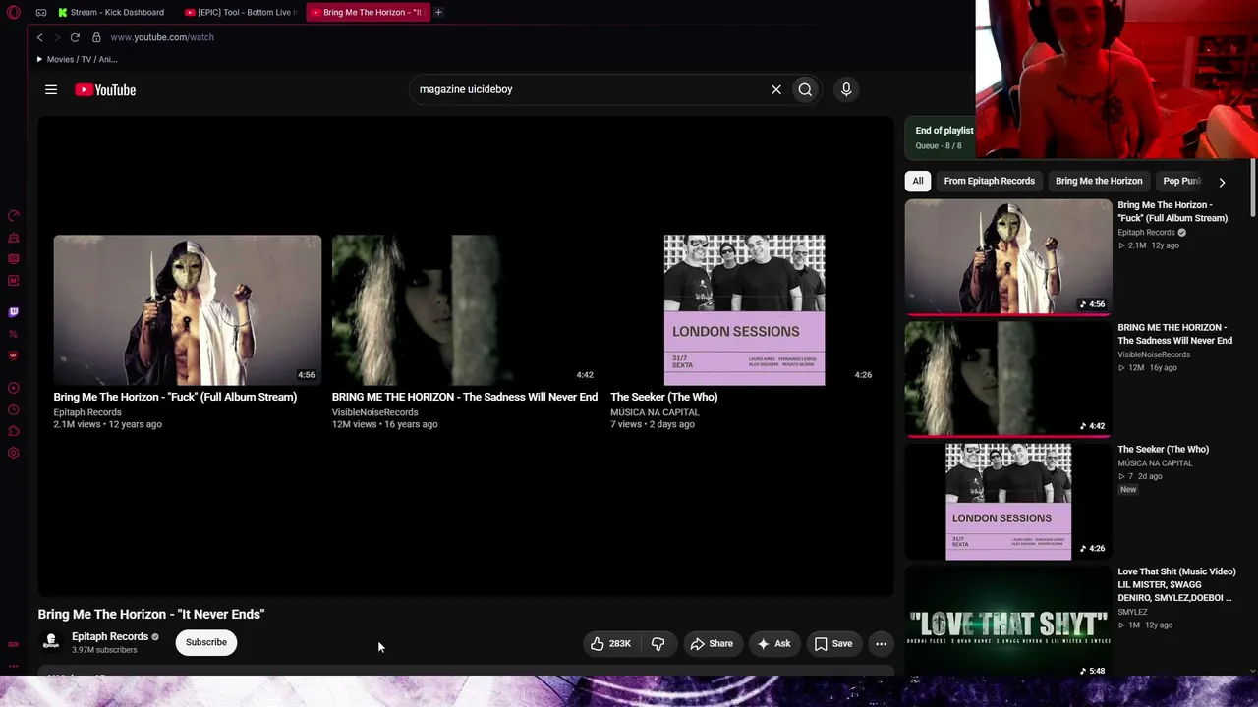1258x707 pixels.
Task: Expand the End of playlist queue panel
Action: click(941, 137)
